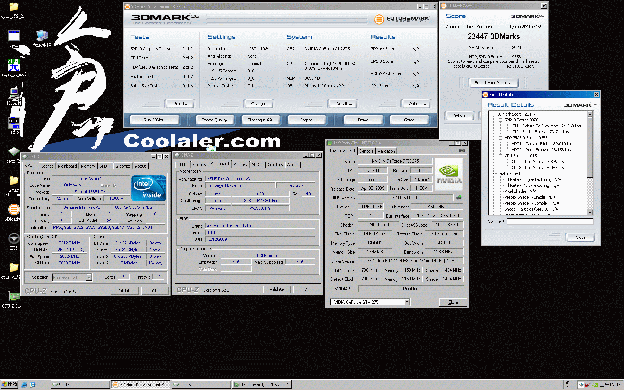The width and height of the screenshot is (624, 390).
Task: Open the GPU-Z graphics card dropdown
Action: (x=407, y=302)
